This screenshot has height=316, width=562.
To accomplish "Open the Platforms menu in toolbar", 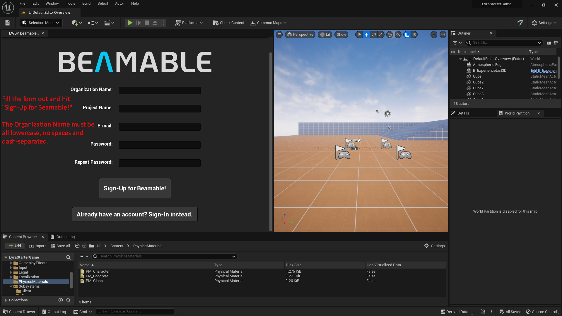I will click(189, 23).
